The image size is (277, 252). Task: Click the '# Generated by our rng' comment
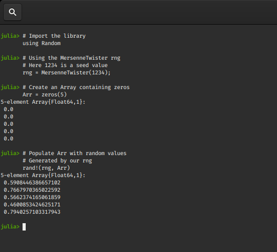tap(57, 161)
